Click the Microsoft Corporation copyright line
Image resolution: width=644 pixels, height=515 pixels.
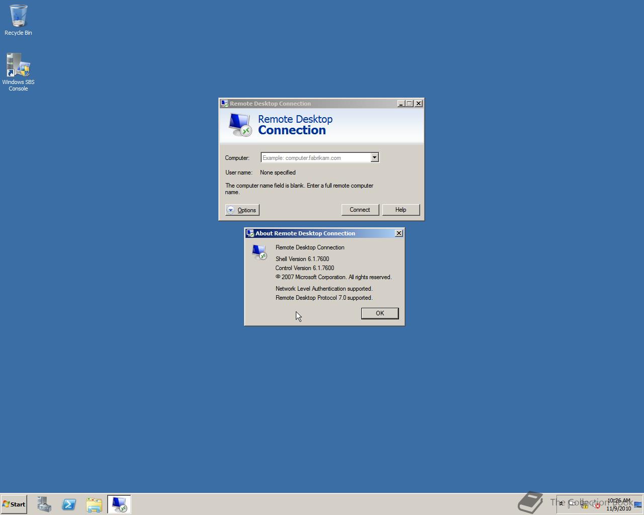(334, 277)
